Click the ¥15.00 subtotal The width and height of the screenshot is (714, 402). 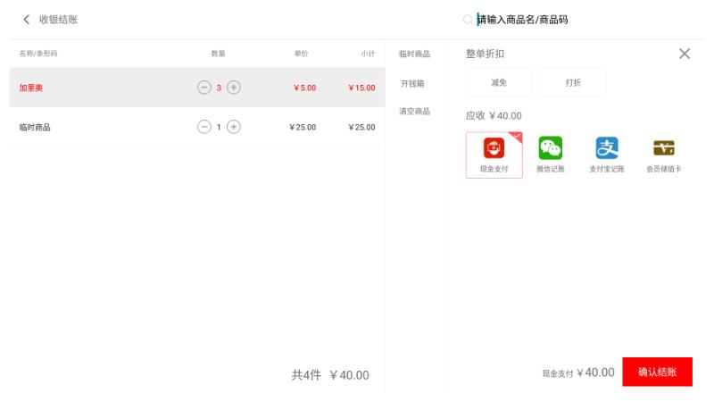361,88
